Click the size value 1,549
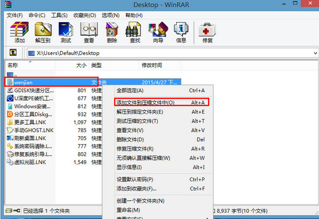This screenshot has height=219, width=319. click(x=80, y=162)
